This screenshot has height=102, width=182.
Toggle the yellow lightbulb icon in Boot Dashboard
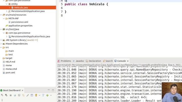pyautogui.click(x=36, y=95)
